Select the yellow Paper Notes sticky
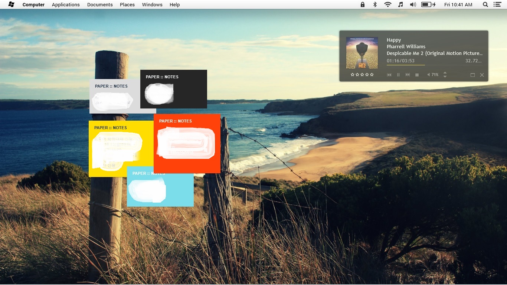The width and height of the screenshot is (507, 285). pos(121,148)
